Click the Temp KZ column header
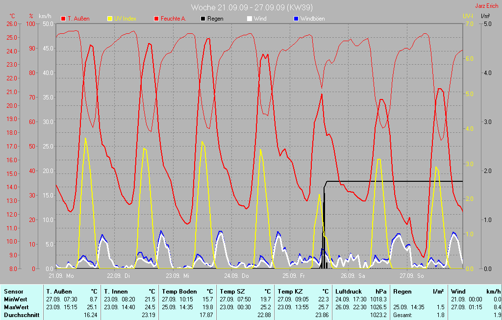 tap(290, 292)
